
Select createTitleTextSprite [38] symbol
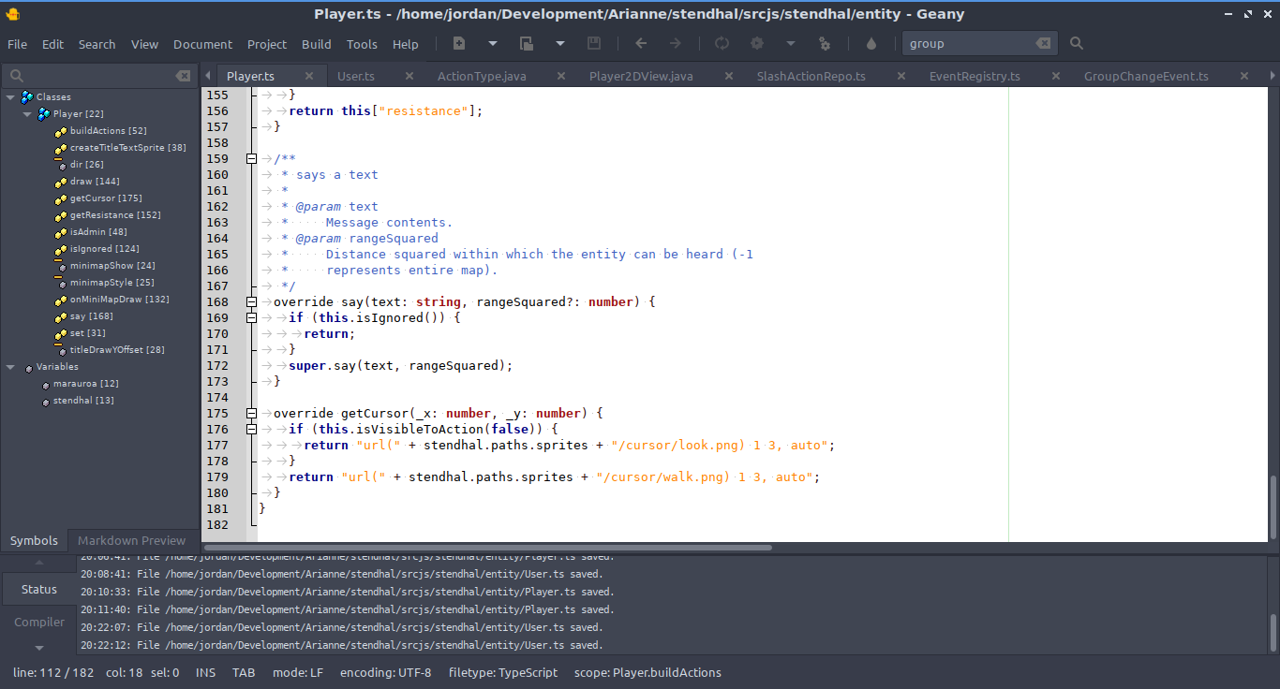[127, 148]
